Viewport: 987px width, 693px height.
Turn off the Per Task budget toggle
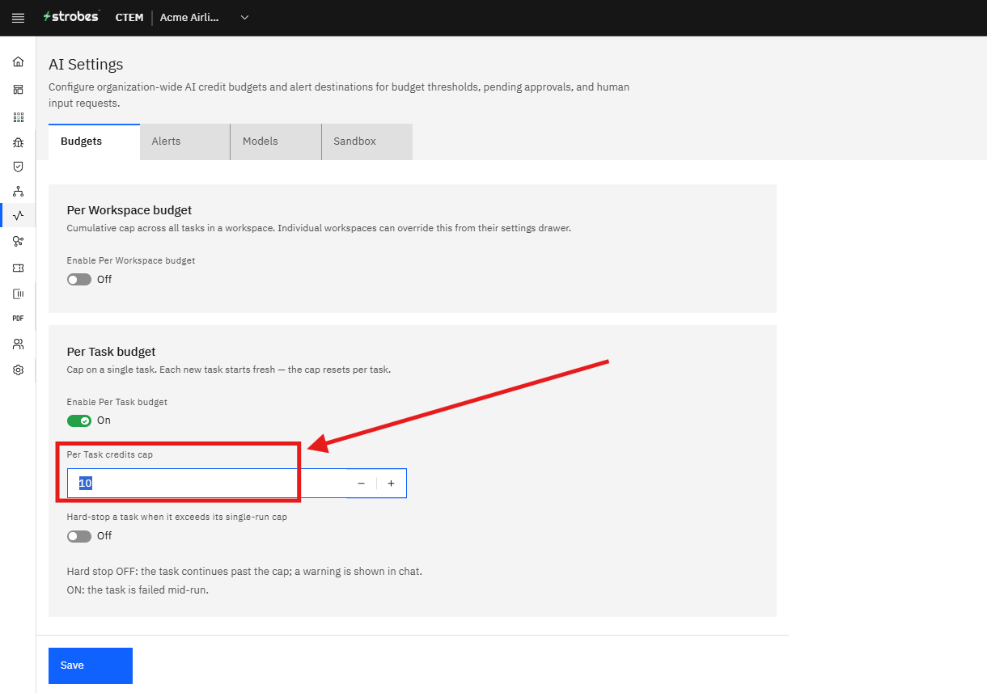(79, 420)
